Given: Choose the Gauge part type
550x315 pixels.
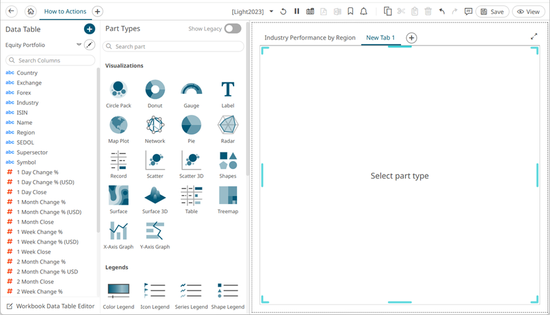Looking at the screenshot, I should click(191, 94).
